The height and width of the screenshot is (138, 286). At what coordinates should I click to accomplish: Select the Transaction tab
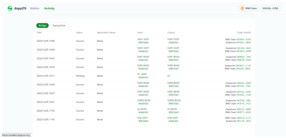59,25
